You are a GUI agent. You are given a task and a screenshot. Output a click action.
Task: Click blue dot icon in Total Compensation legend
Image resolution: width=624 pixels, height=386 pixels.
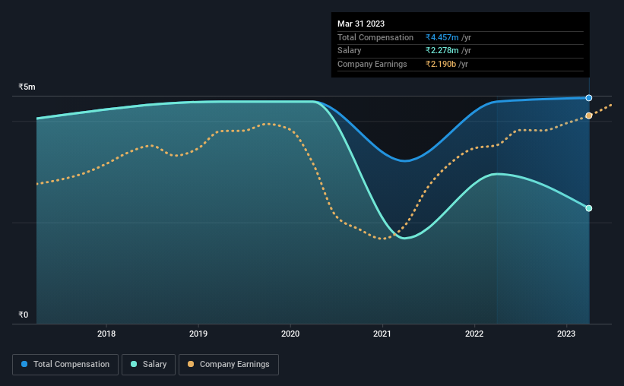pos(24,364)
